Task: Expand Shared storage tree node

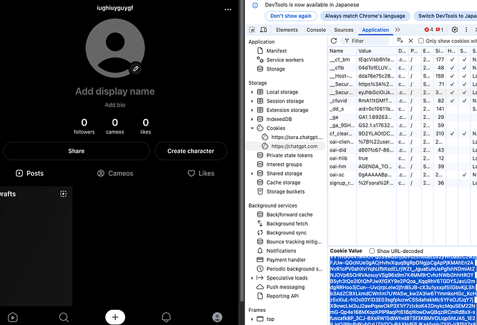Action: click(252, 174)
